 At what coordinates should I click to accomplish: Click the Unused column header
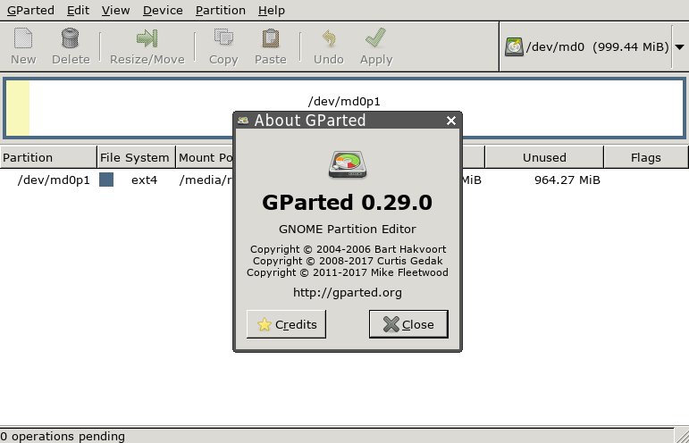544,157
